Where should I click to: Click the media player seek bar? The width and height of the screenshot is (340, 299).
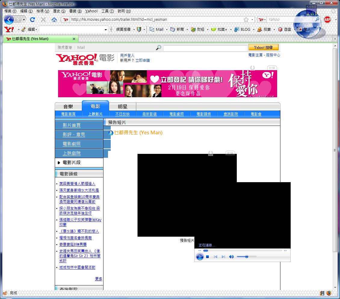tap(243, 251)
